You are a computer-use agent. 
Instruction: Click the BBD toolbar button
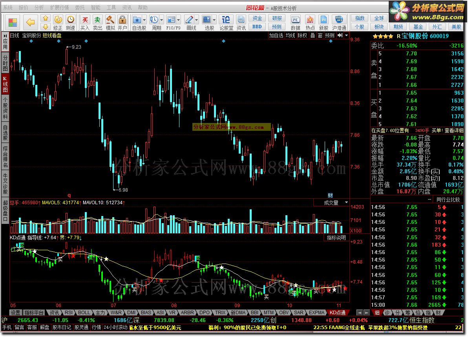click(x=257, y=27)
